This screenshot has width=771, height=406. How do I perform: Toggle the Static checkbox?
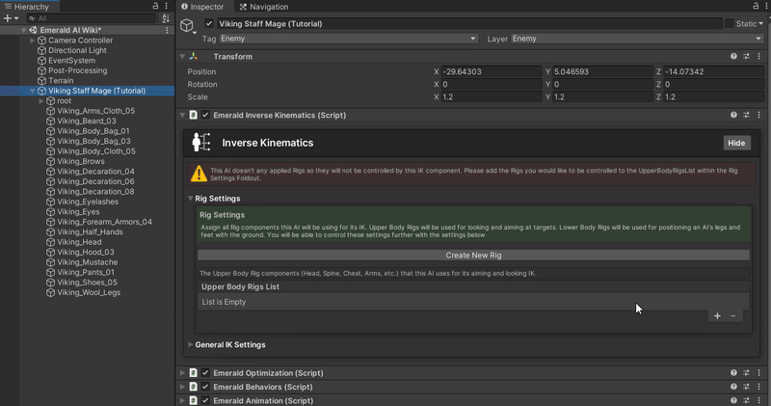click(730, 23)
